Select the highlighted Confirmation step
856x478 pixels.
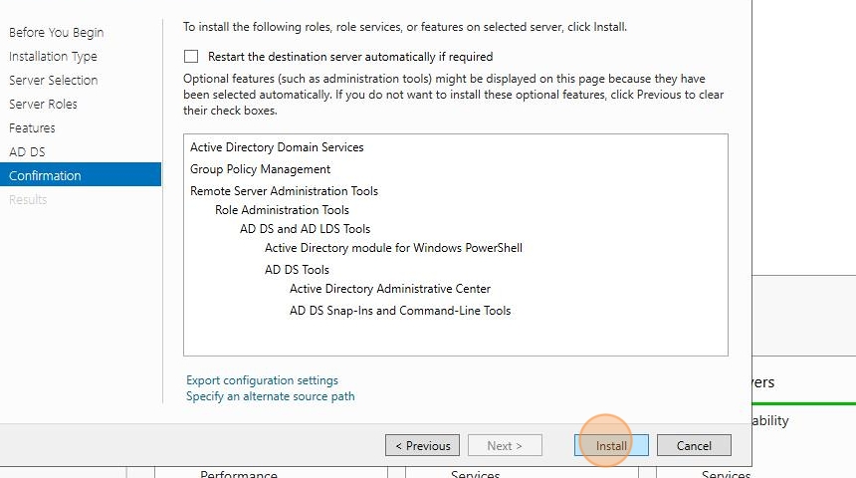(x=81, y=175)
